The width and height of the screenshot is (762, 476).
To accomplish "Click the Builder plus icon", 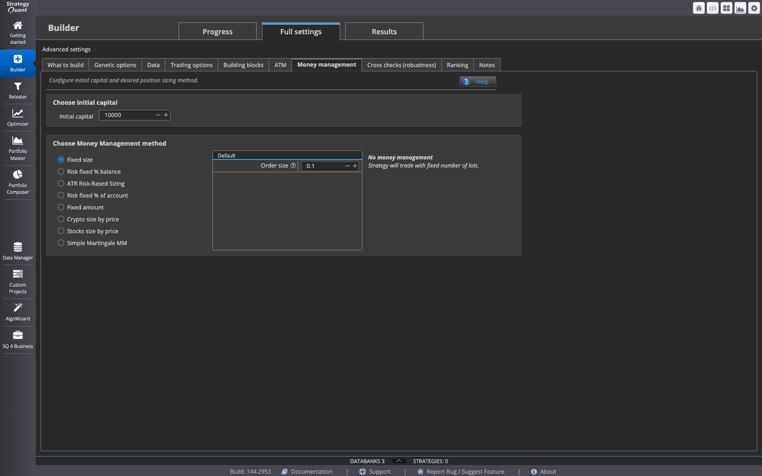I will [18, 59].
